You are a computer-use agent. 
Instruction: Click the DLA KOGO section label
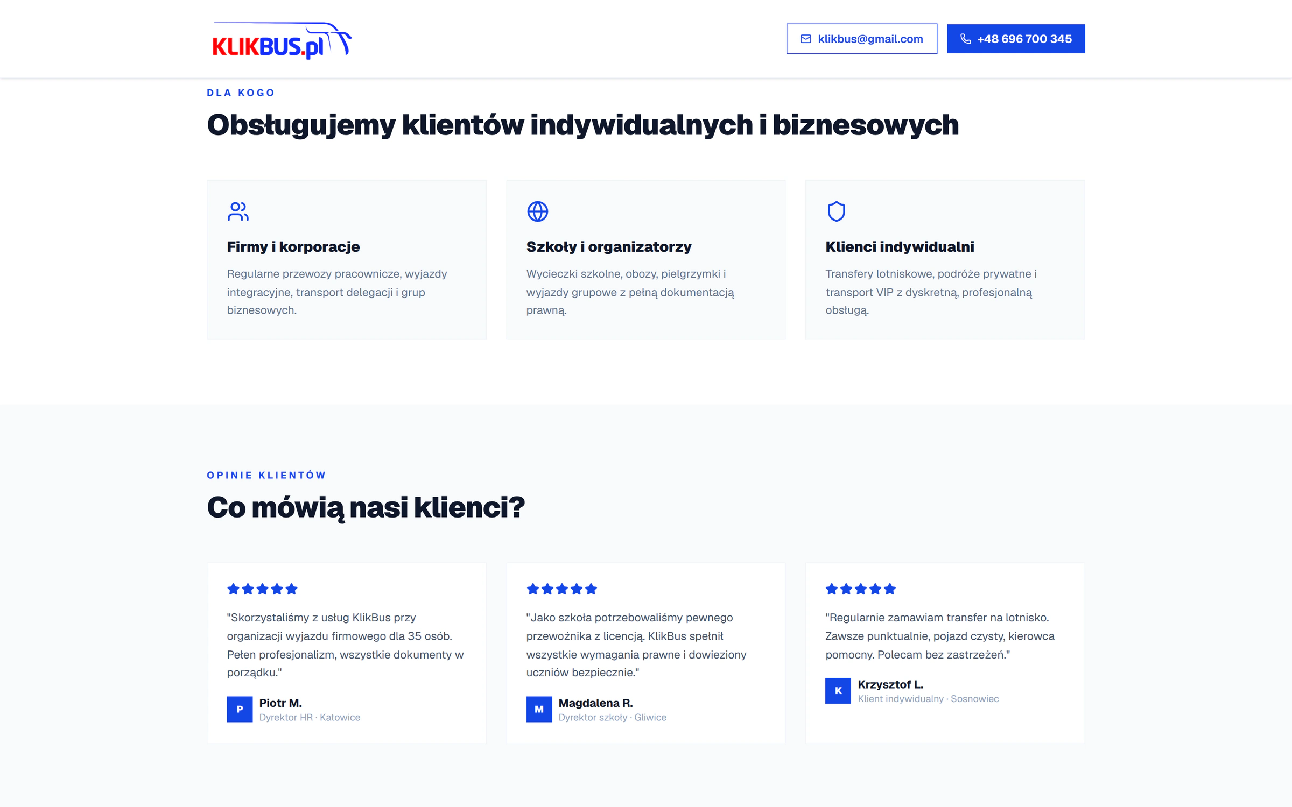[x=241, y=93]
